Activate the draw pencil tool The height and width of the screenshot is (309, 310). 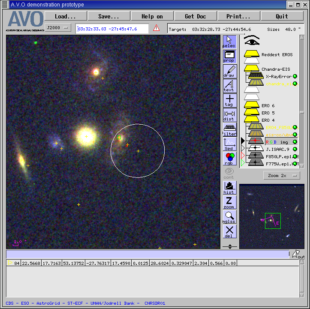(229, 71)
